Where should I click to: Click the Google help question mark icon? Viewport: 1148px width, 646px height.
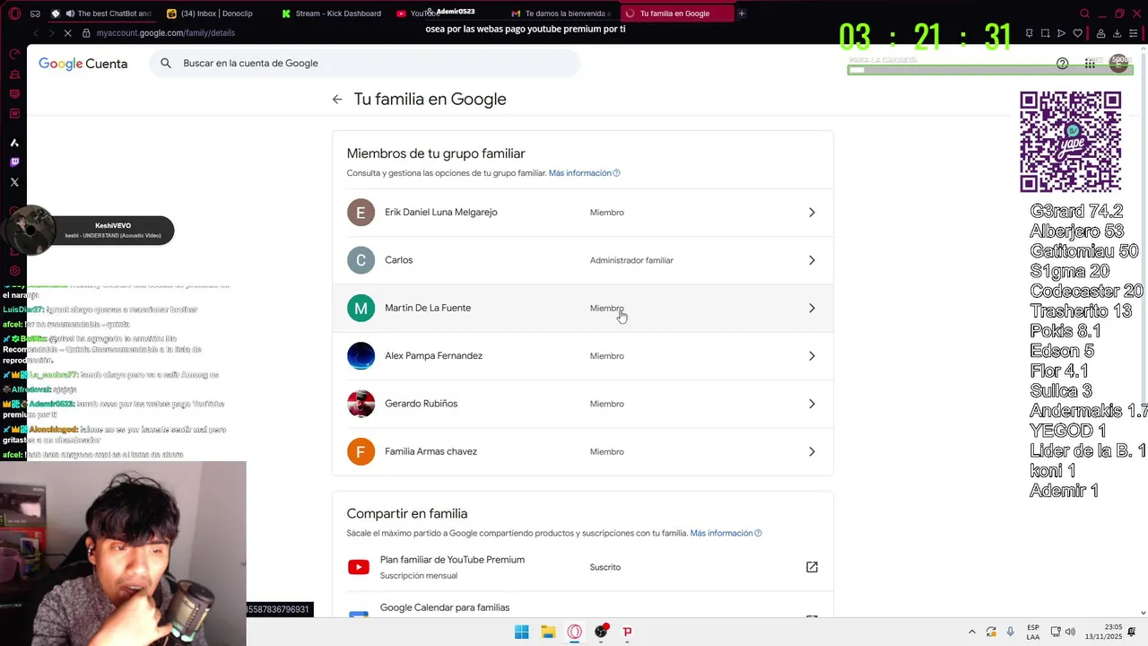1063,64
